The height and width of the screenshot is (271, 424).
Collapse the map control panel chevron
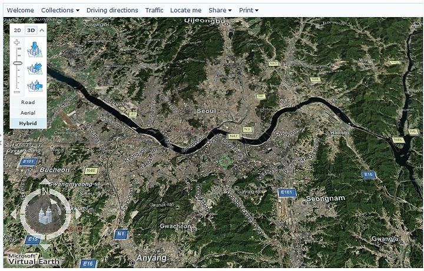(x=42, y=30)
